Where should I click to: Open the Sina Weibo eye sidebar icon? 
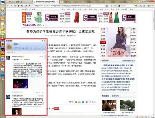pyautogui.click(x=2, y=44)
